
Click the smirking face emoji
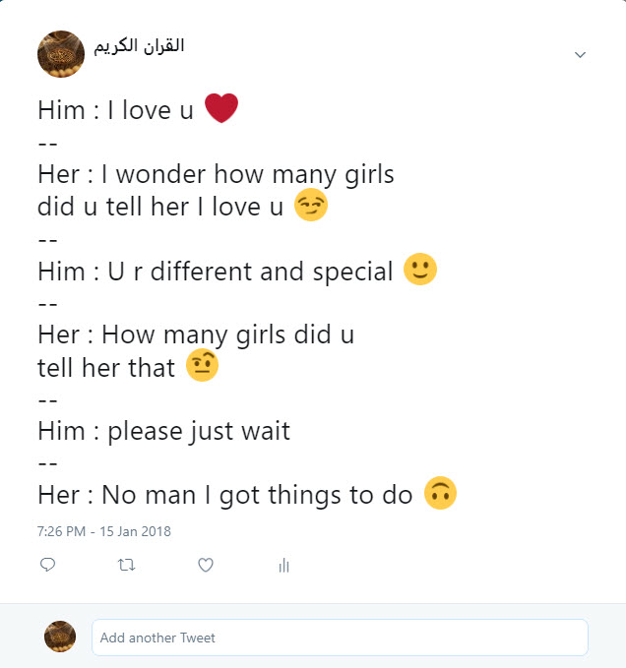point(311,207)
